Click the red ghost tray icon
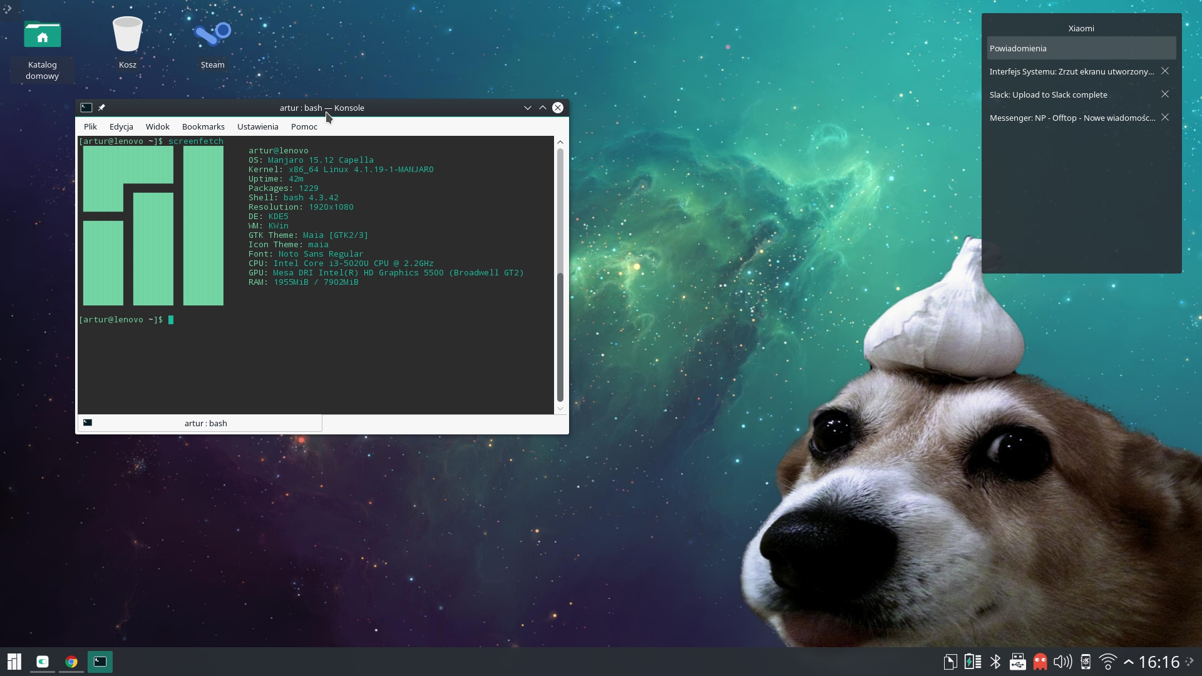 tap(1040, 662)
